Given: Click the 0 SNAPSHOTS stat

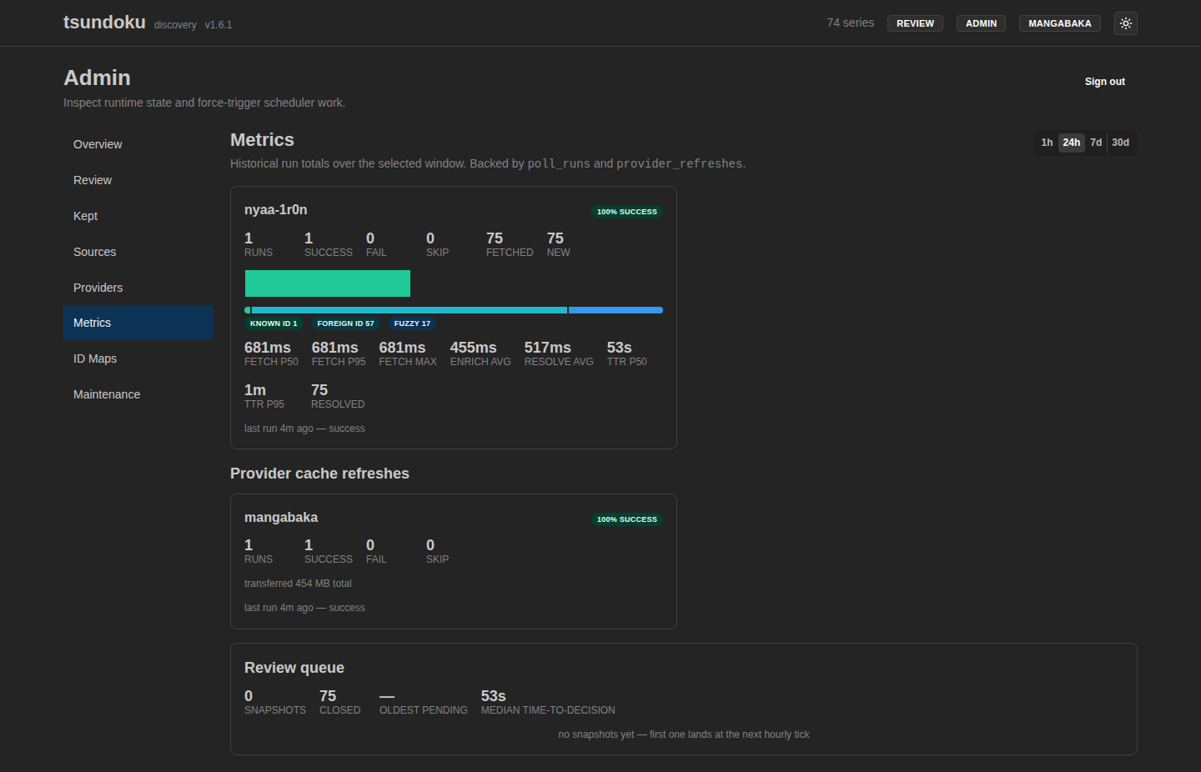Looking at the screenshot, I should pos(275,702).
